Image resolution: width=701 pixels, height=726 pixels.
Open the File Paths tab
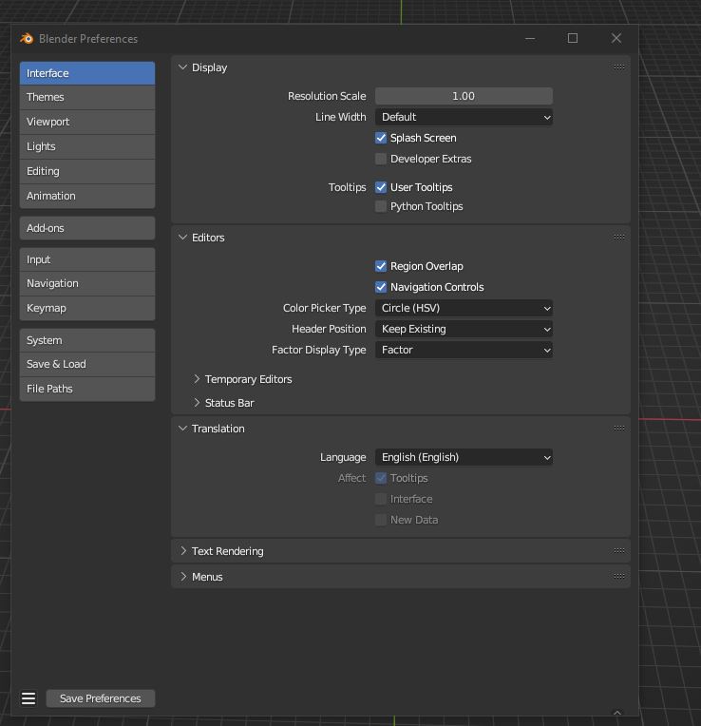[87, 389]
